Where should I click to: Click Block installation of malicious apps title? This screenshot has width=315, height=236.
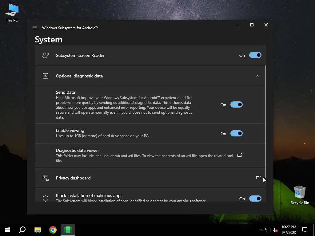point(89,195)
